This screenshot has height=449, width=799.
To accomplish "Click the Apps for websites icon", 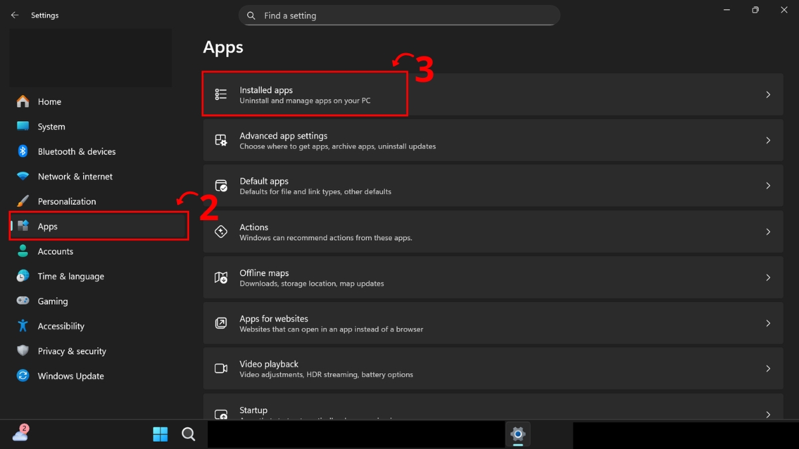I will tap(220, 323).
